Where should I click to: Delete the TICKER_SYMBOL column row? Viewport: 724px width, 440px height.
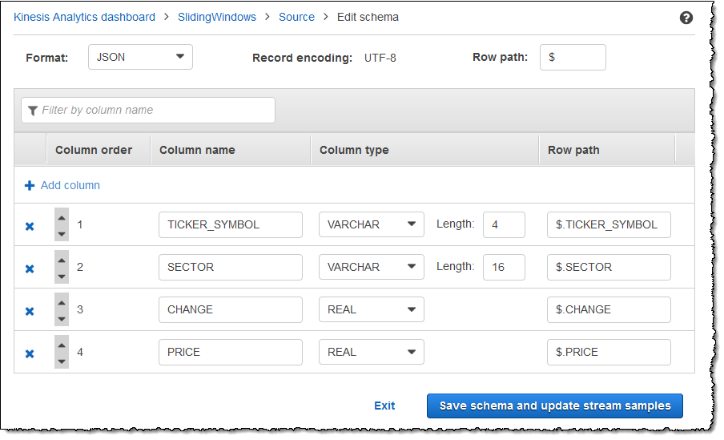tap(30, 226)
